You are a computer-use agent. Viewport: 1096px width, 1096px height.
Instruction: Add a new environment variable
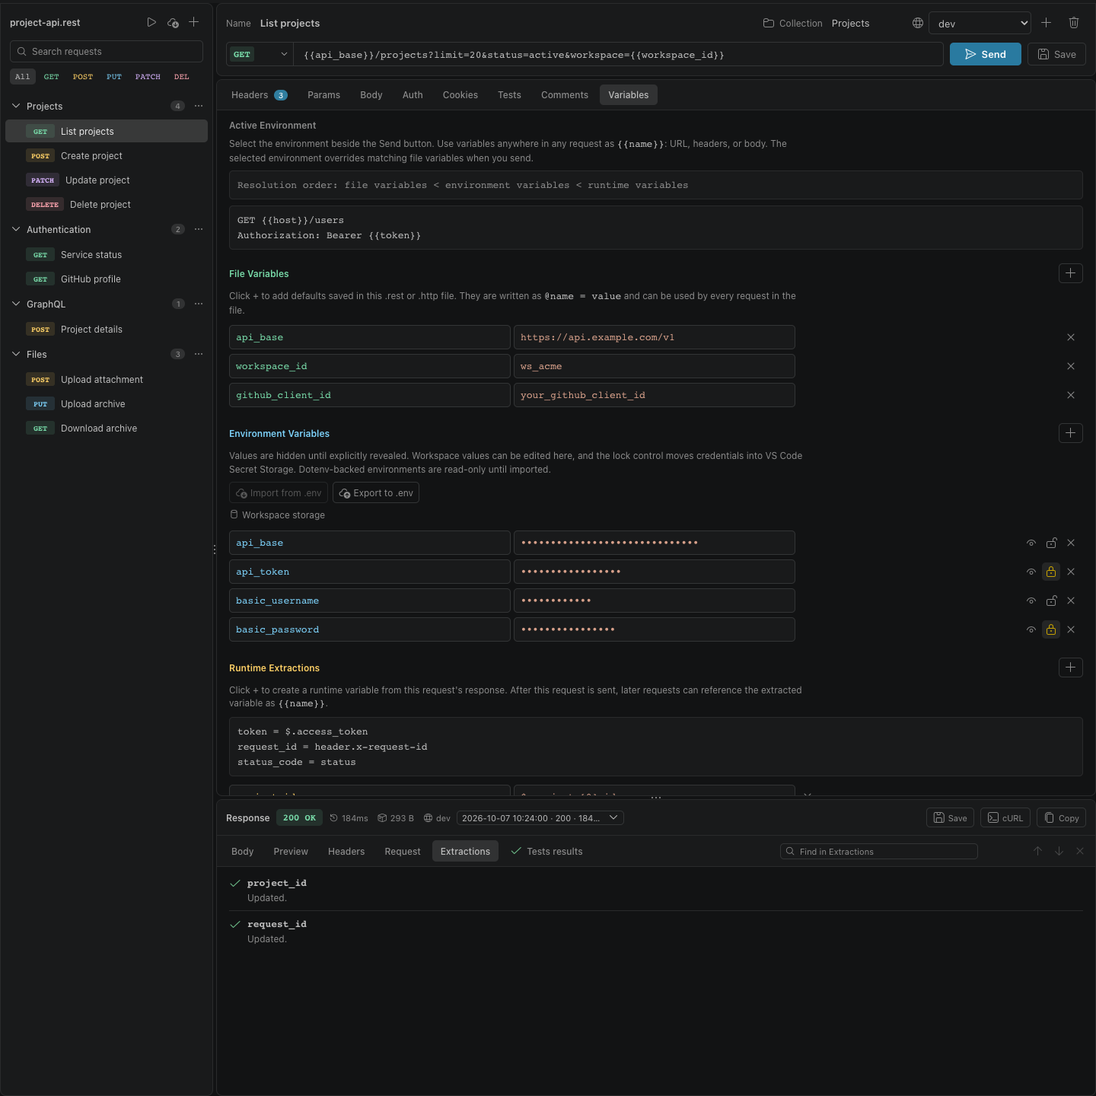coord(1071,433)
